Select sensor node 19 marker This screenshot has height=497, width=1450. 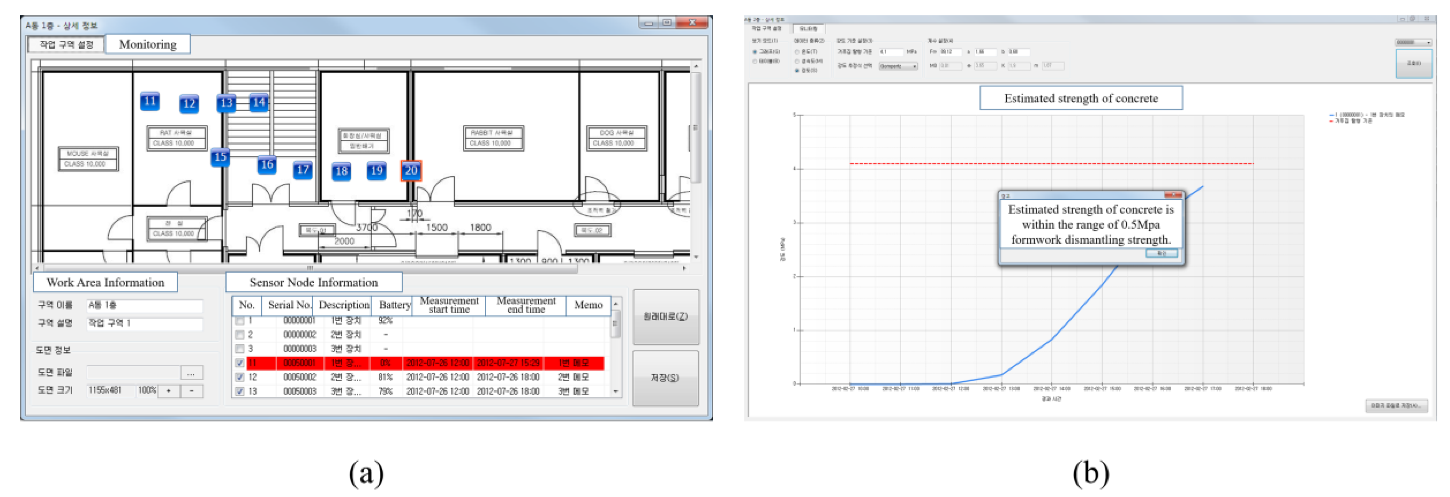[376, 170]
